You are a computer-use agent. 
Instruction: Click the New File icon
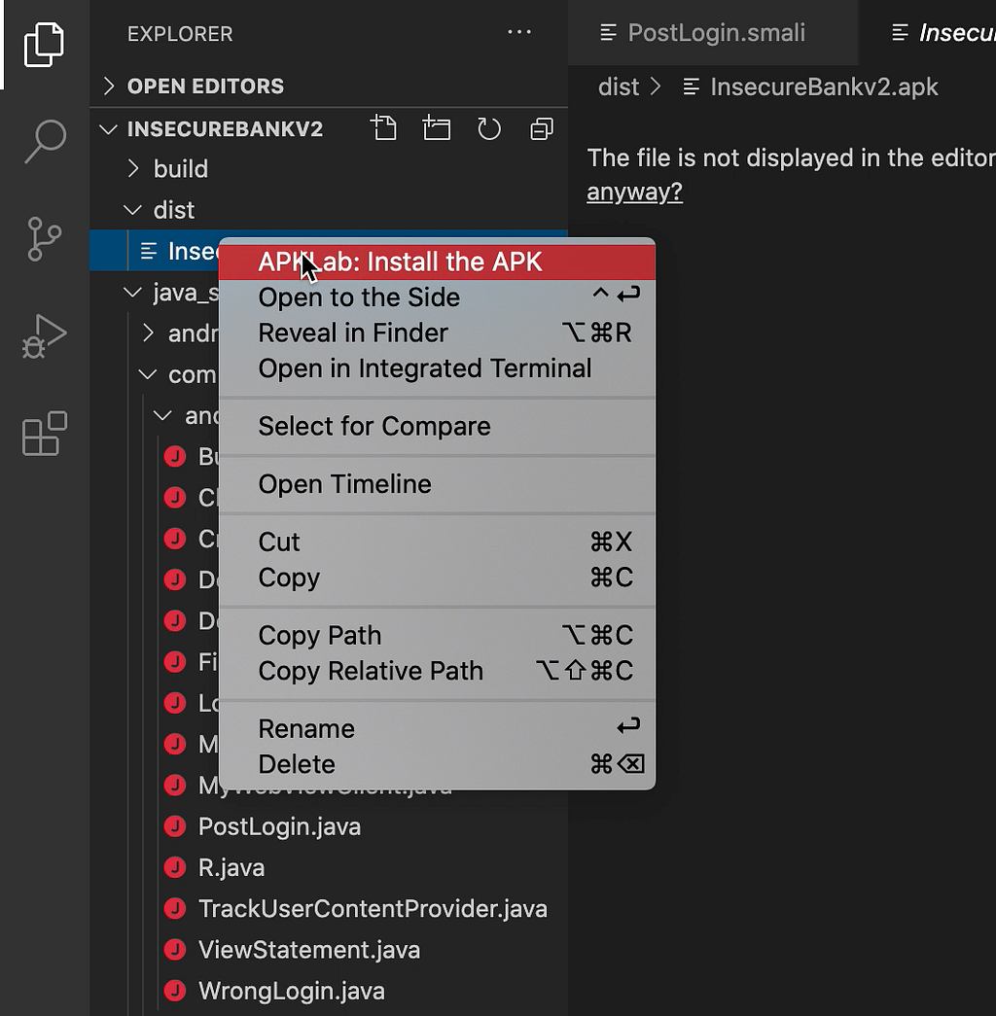click(384, 128)
